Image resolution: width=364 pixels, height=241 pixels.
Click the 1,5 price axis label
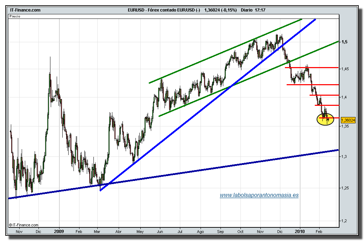(344, 42)
